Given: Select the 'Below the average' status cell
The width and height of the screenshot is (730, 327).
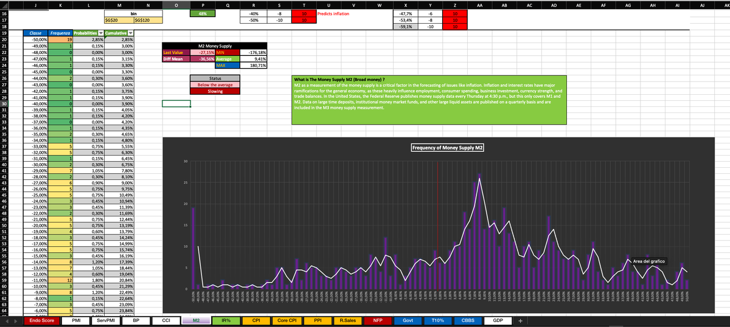Looking at the screenshot, I should tap(215, 84).
